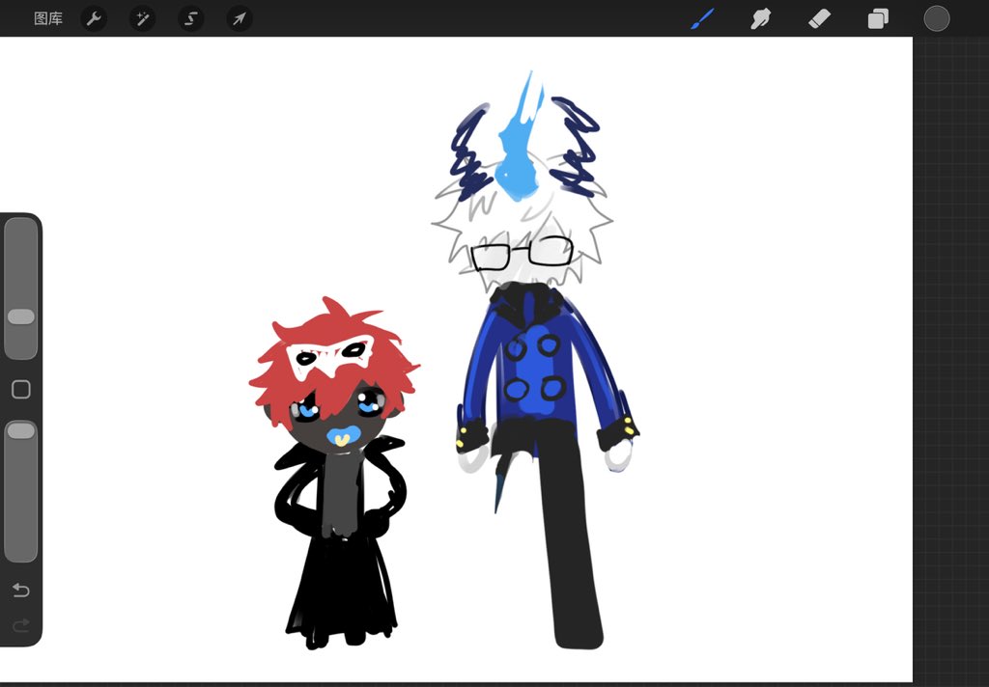Activate the Transform arrow tool
Viewport: 989px width, 687px height.
click(x=240, y=19)
